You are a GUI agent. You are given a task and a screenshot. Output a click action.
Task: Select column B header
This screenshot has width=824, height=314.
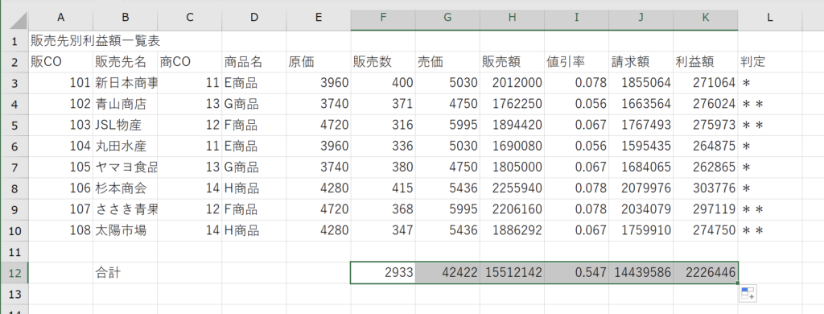pos(125,18)
